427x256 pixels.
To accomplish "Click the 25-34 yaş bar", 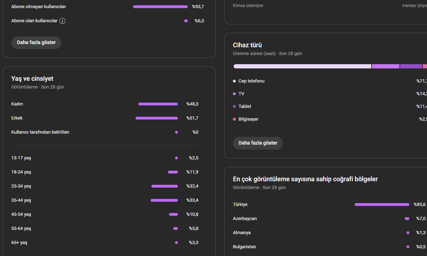I will [x=164, y=186].
